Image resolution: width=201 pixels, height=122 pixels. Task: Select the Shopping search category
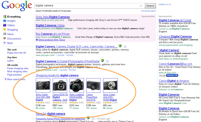point(12,30)
